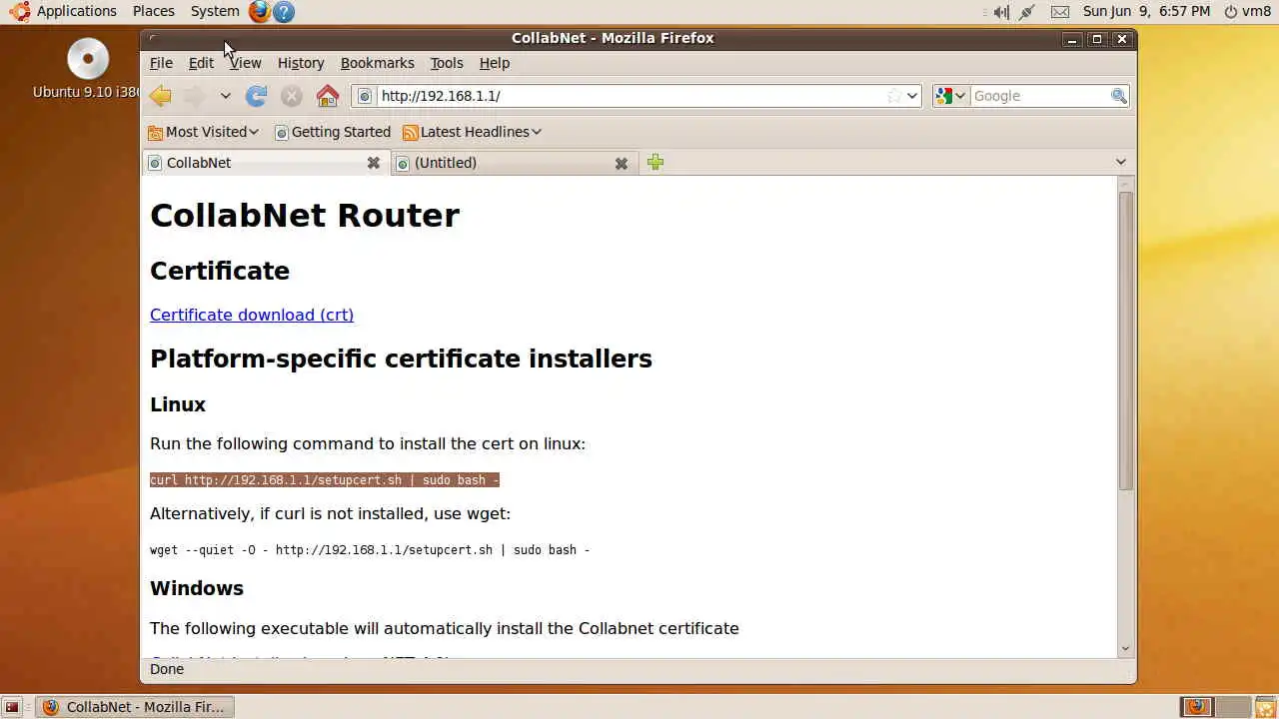Open the mail indicator envelope icon
The width and height of the screenshot is (1279, 719).
(1060, 12)
